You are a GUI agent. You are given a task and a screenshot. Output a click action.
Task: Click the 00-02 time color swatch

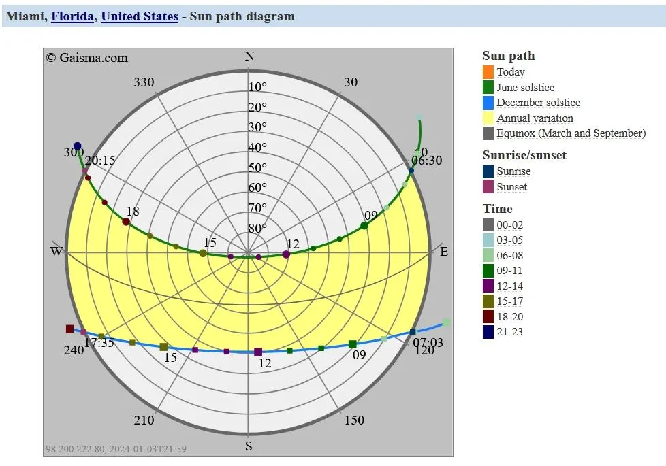pyautogui.click(x=488, y=224)
